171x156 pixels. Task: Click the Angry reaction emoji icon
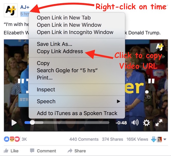tap(12, 139)
